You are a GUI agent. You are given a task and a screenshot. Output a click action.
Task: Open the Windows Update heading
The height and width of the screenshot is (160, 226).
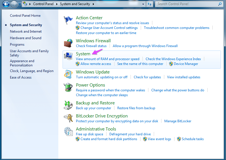pyautogui.click(x=93, y=72)
